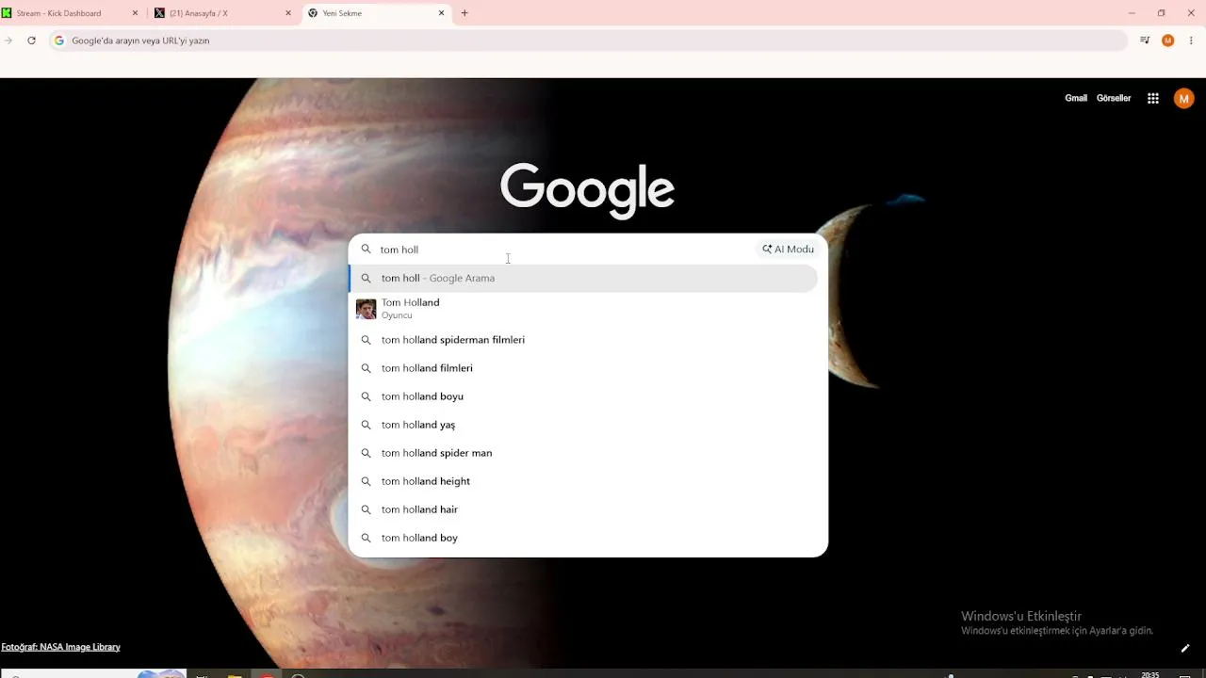
Task: Select suggestion 'tom holland yaş'
Action: click(583, 425)
